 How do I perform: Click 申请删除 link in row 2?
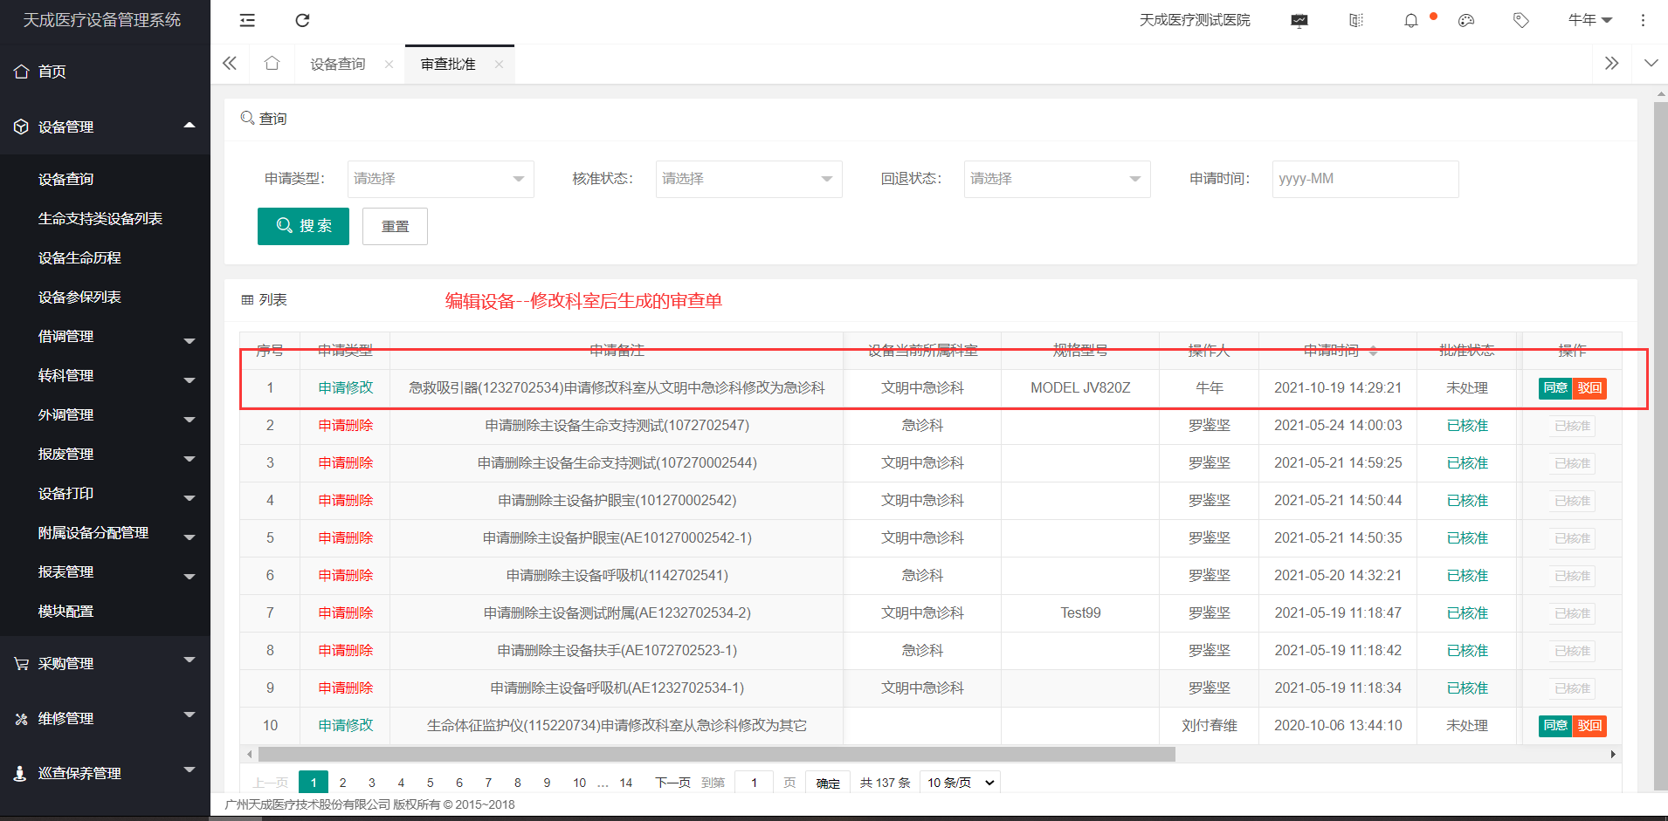346,425
